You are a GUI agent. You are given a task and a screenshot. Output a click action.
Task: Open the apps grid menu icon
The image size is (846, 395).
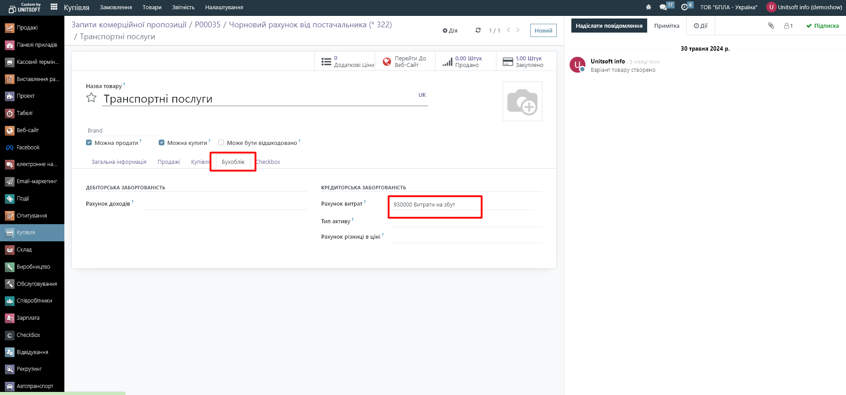(54, 7)
